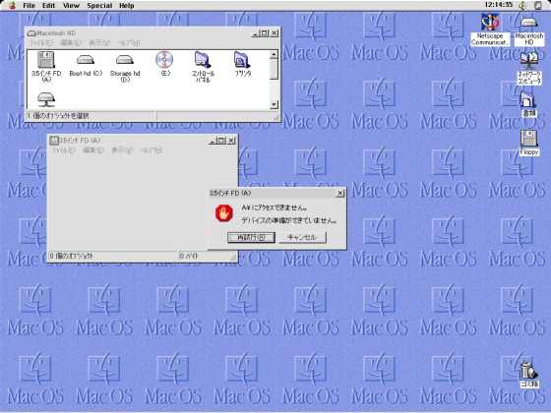Click the drive icon in Macintosh HD title bar

[x=31, y=33]
